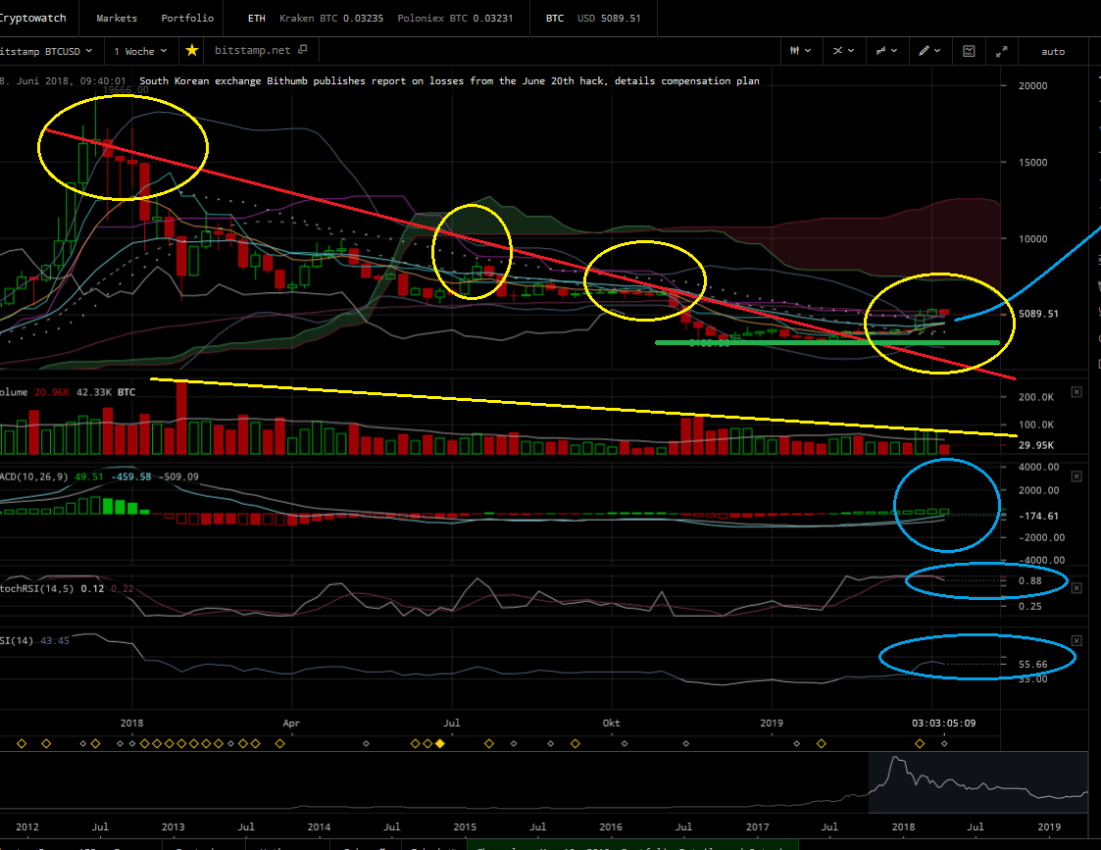The width and height of the screenshot is (1101, 850).
Task: Open the BTC USD 5089.51 ticker
Action: 593,19
